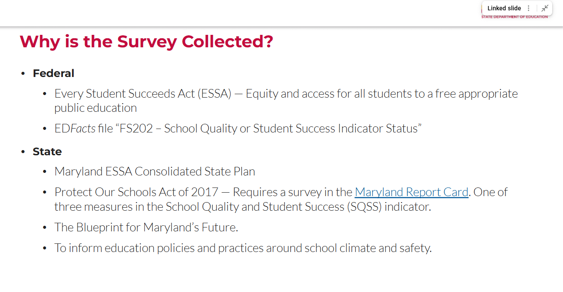Click The Blueprint for Maryland's Future bullet
This screenshot has height=292, width=563.
pos(146,227)
